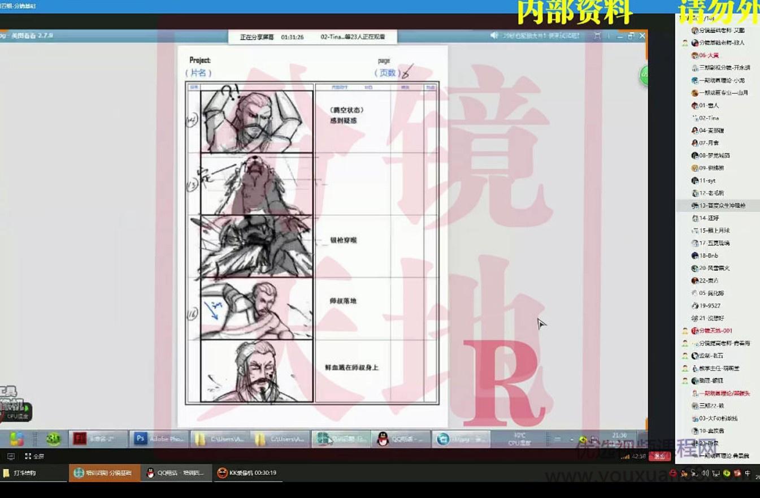Click the Windows Start orb in the shared taskbar
Viewport: 760px width, 498px height.
click(16, 439)
